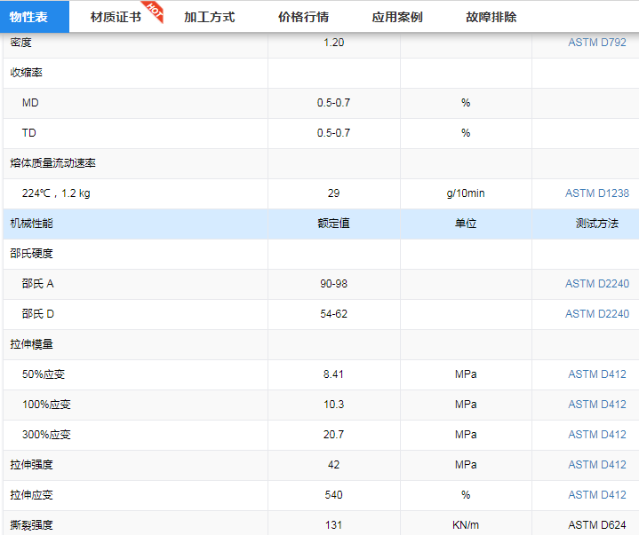Screen dimensions: 639x535
Task: Open ASTM D2240 link for 邵氏 D
Action: coord(596,314)
